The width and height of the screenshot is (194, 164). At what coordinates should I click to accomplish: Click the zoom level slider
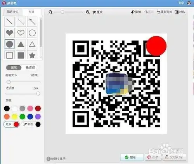click(68, 12)
